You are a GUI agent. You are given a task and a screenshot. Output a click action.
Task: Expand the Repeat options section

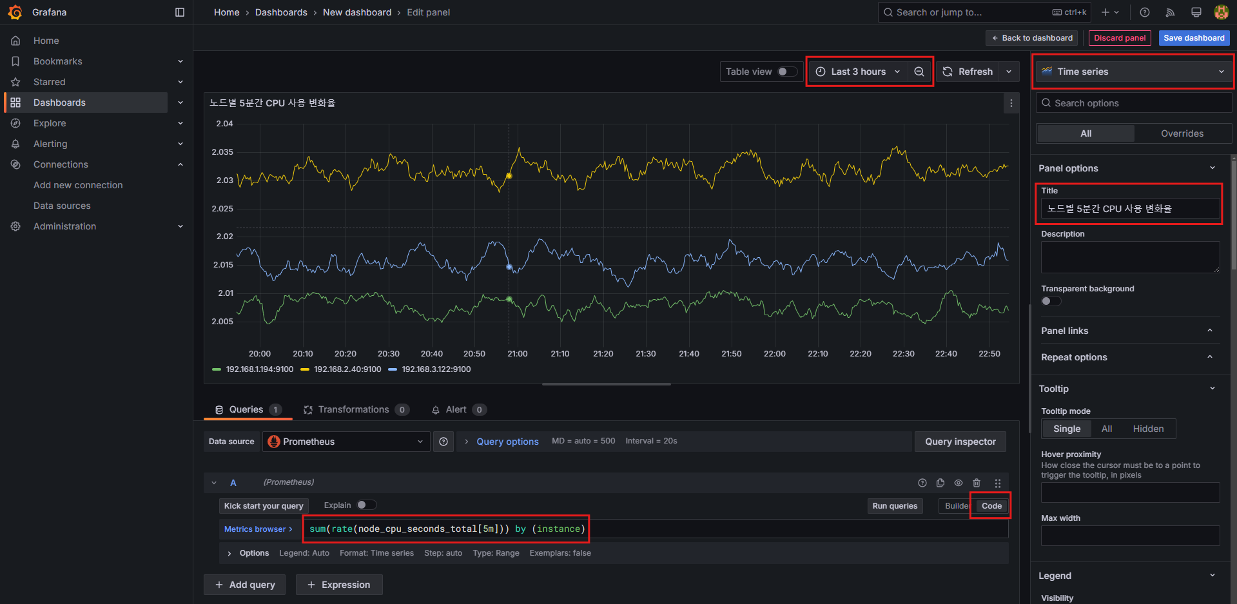1129,357
